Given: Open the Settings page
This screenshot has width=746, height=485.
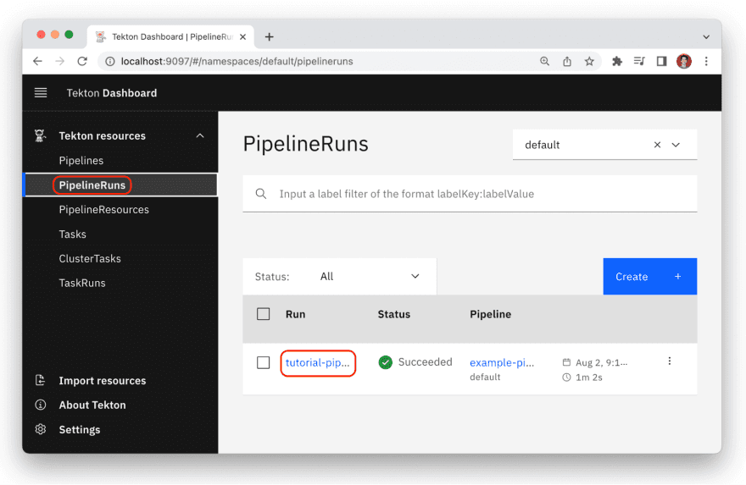Looking at the screenshot, I should click(80, 429).
